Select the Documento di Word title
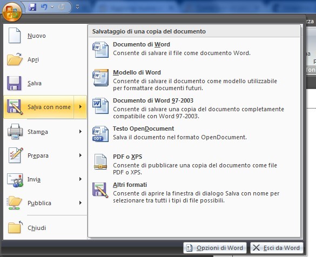Screen dimensions: 316x257 point(142,44)
